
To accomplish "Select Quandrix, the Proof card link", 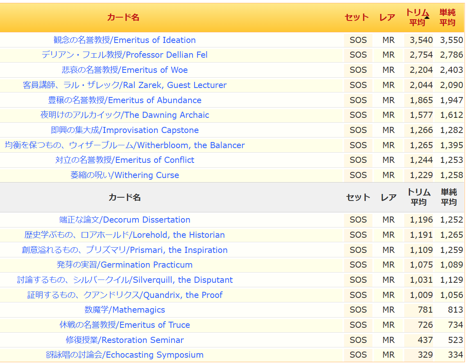I will click(x=125, y=295).
